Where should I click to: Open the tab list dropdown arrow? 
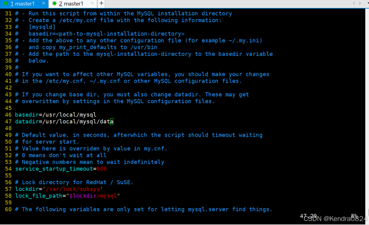(x=367, y=3)
